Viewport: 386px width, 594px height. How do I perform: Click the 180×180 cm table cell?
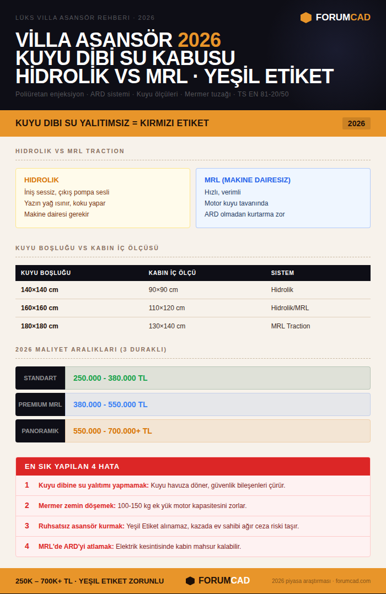pos(40,326)
